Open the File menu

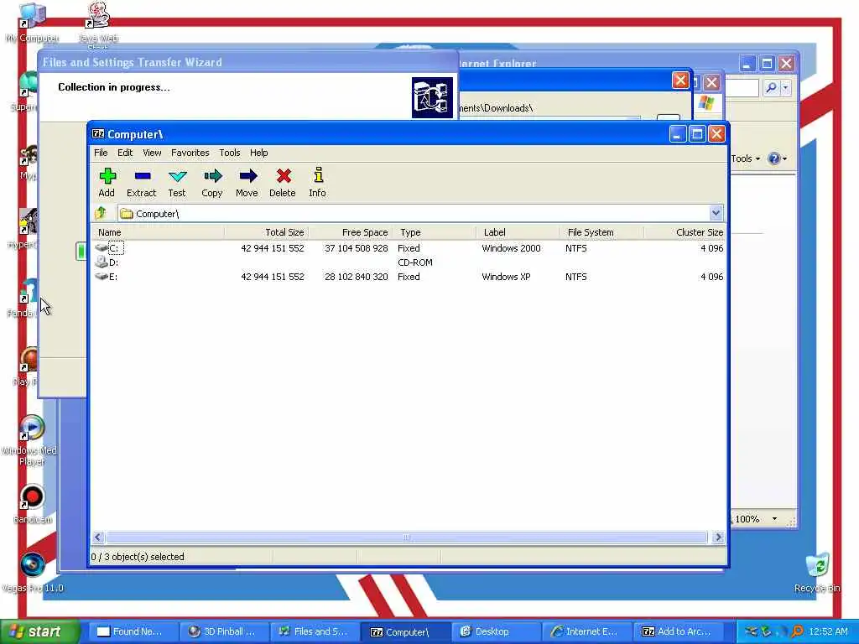click(101, 153)
